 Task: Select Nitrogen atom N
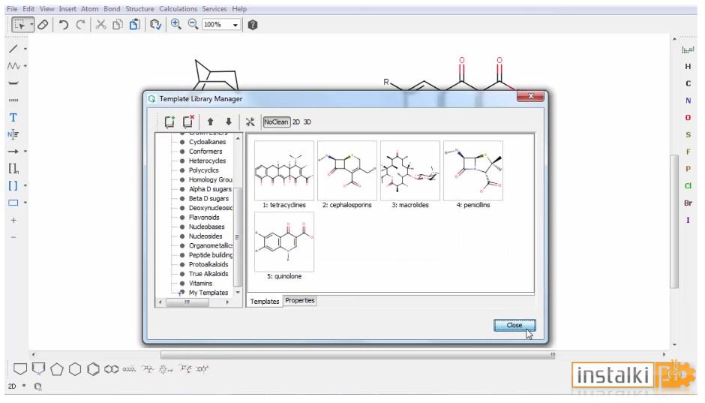[688, 101]
